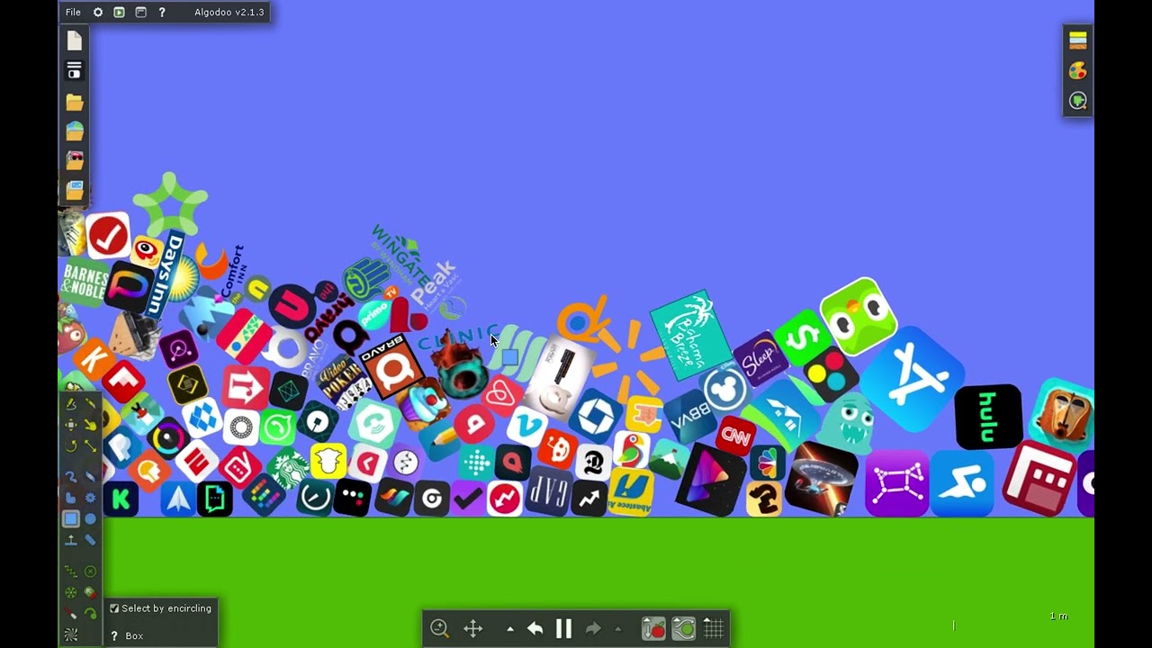Select the Move tool

(71, 425)
